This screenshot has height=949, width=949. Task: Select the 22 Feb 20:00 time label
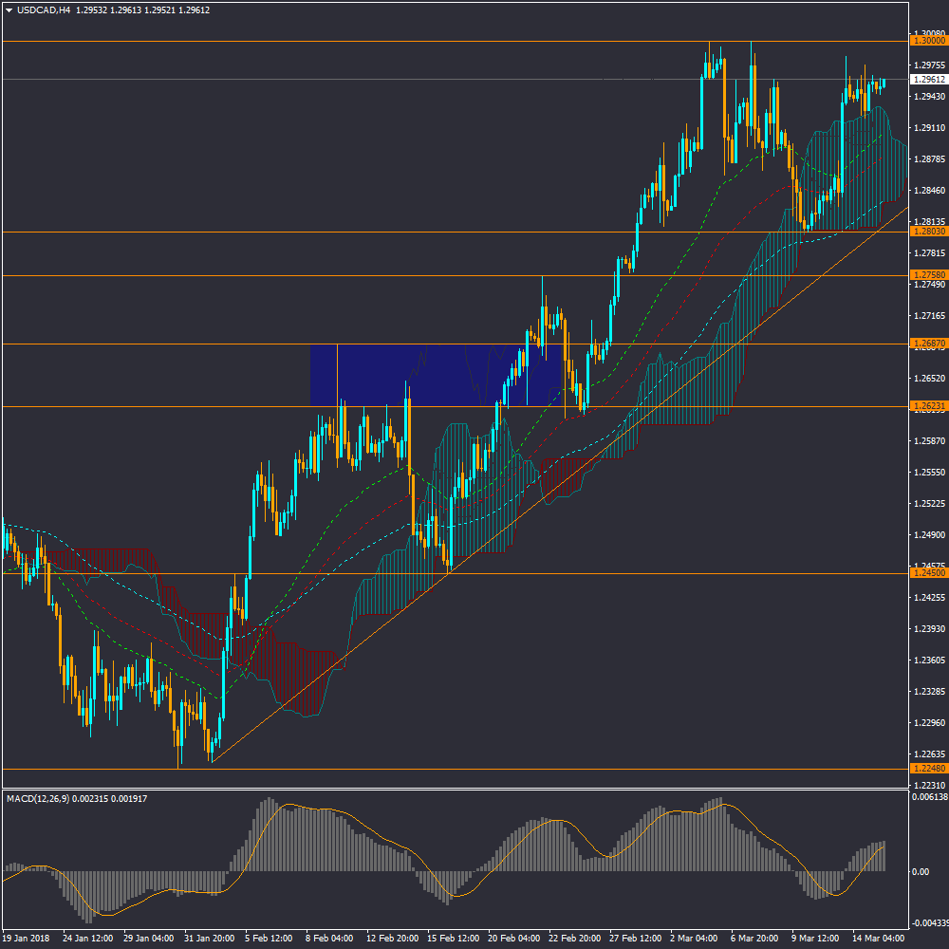(x=574, y=938)
